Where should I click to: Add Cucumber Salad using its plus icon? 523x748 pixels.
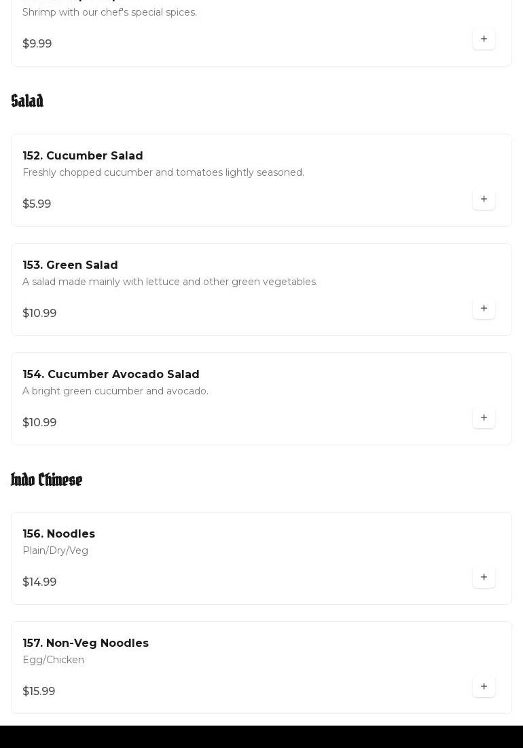pyautogui.click(x=484, y=200)
